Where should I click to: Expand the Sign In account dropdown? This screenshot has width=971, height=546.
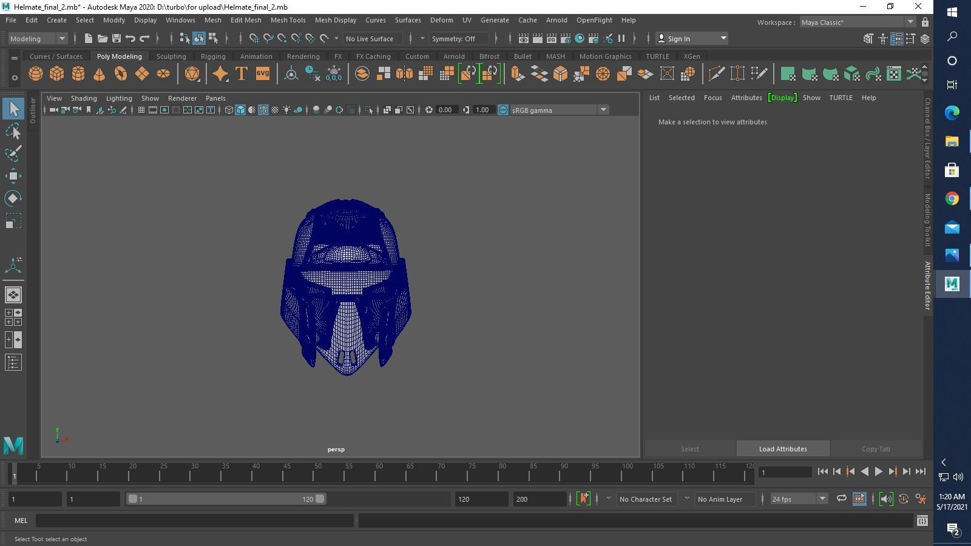[x=692, y=38]
